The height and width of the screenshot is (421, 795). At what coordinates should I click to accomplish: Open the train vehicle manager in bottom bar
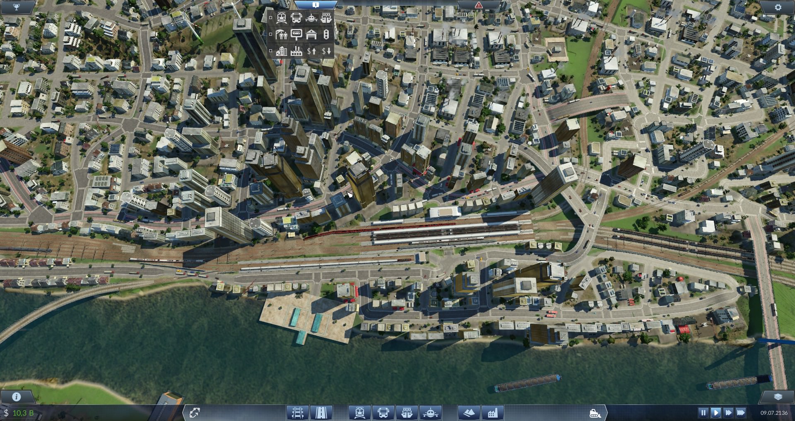[359, 413]
